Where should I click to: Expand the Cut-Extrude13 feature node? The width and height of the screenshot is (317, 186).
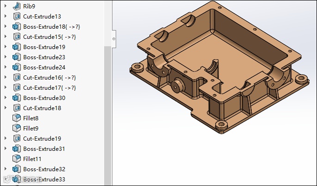[6, 16]
